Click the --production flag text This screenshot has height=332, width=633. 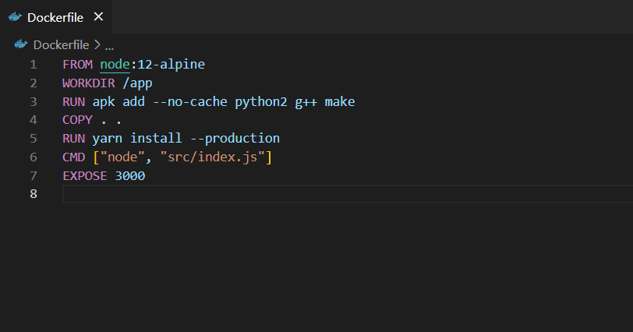click(235, 139)
